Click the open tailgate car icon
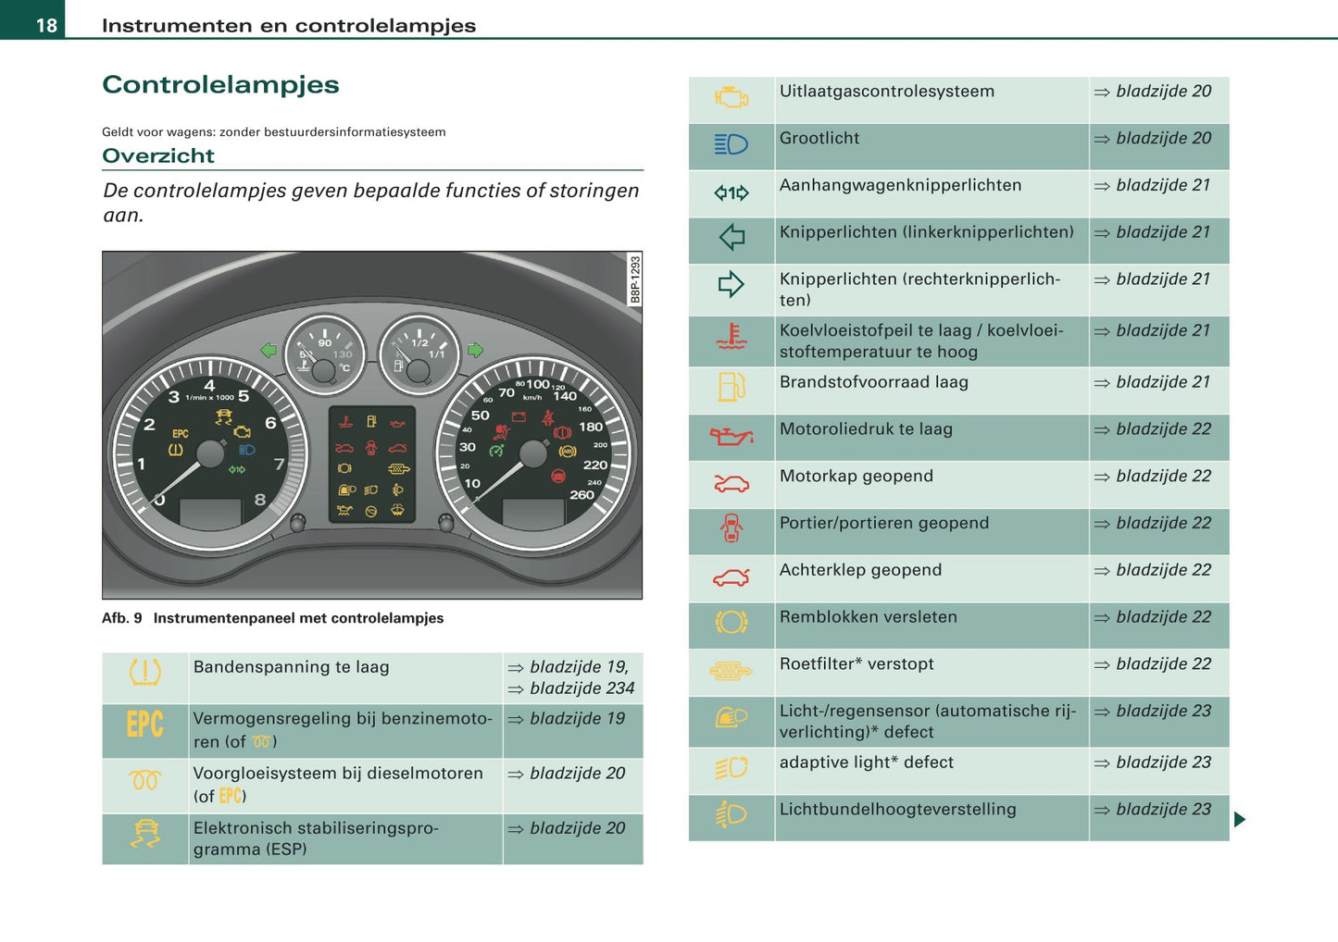This screenshot has height=942, width=1338. [x=731, y=578]
